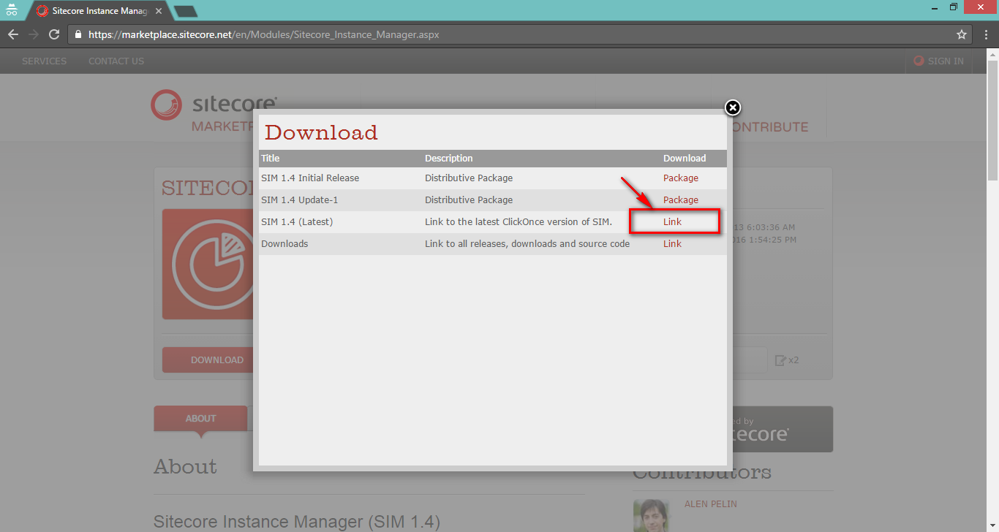Screen dimensions: 999x532
Task: Click the Sitecore logo in the header
Action: click(214, 105)
